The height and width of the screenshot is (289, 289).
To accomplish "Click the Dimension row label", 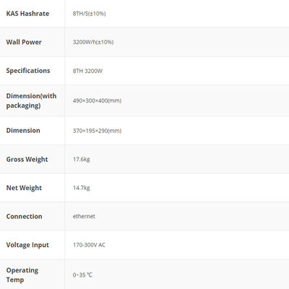I will pyautogui.click(x=23, y=130).
